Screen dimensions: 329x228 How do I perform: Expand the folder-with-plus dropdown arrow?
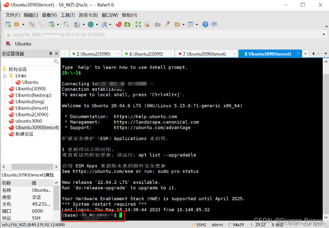(184, 25)
